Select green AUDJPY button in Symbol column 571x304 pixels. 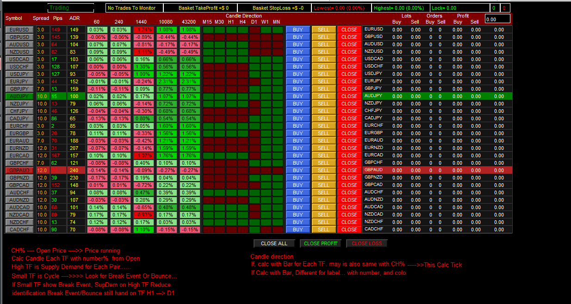pos(20,96)
